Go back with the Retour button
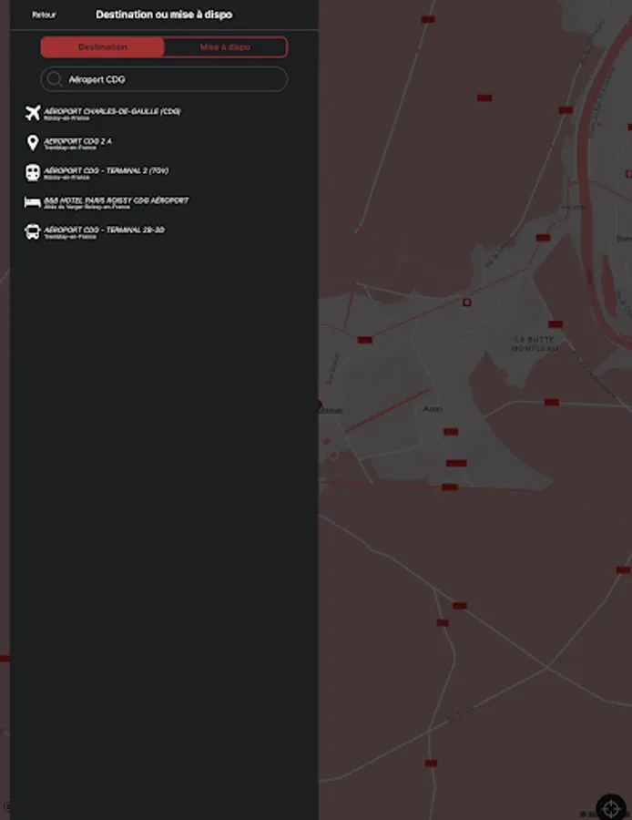The height and width of the screenshot is (820, 632). tap(44, 15)
